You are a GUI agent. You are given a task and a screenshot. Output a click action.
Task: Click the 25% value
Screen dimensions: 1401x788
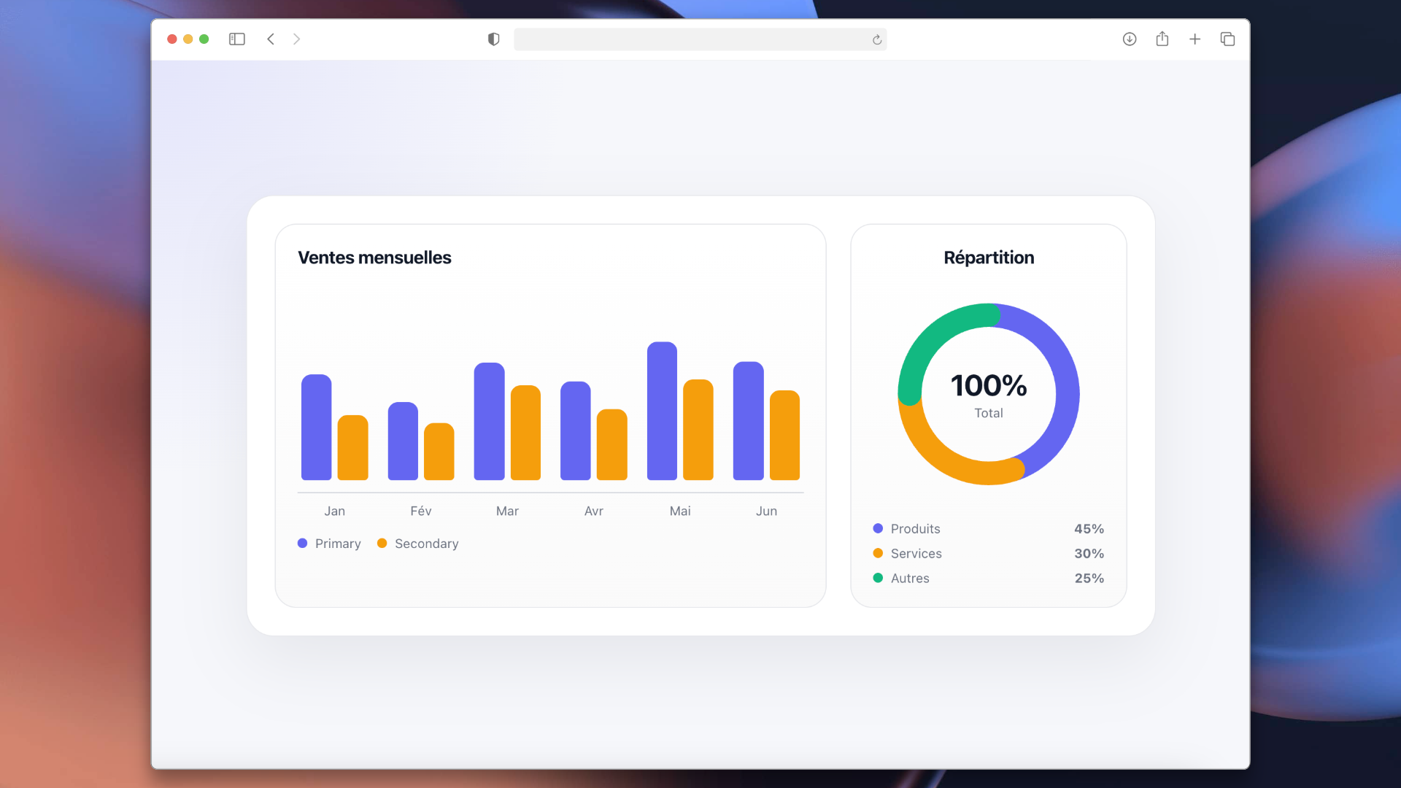(1089, 579)
